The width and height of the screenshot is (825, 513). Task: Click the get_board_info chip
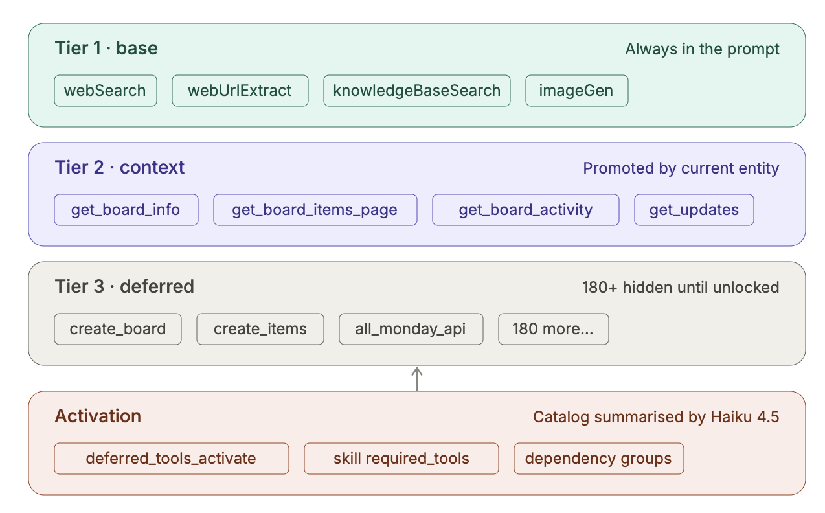click(126, 210)
